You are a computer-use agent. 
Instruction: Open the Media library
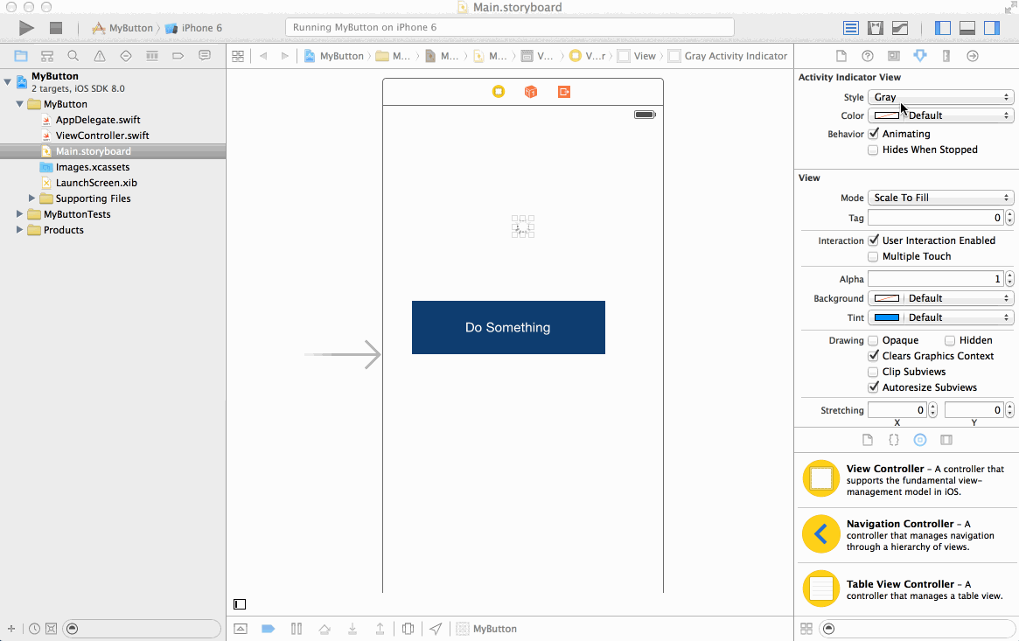946,440
